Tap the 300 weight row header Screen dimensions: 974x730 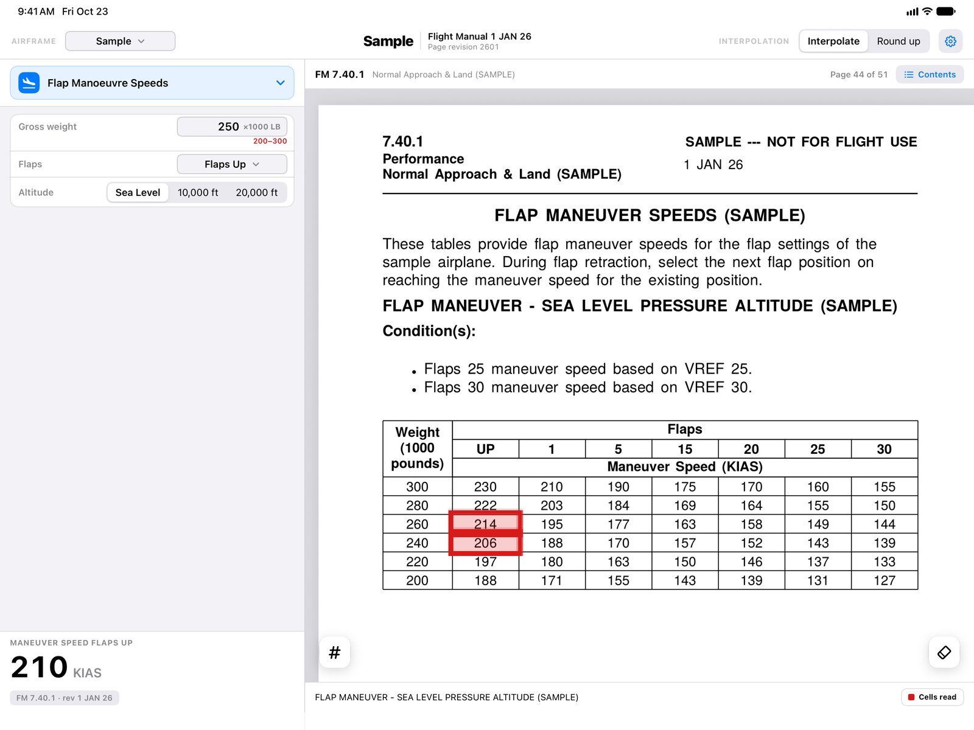tap(417, 487)
